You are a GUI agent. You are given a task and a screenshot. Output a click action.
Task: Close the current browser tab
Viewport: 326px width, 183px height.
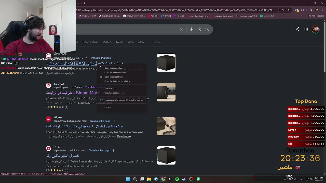tap(78, 3)
